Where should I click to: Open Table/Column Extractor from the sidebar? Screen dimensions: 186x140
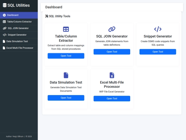click(x=19, y=22)
